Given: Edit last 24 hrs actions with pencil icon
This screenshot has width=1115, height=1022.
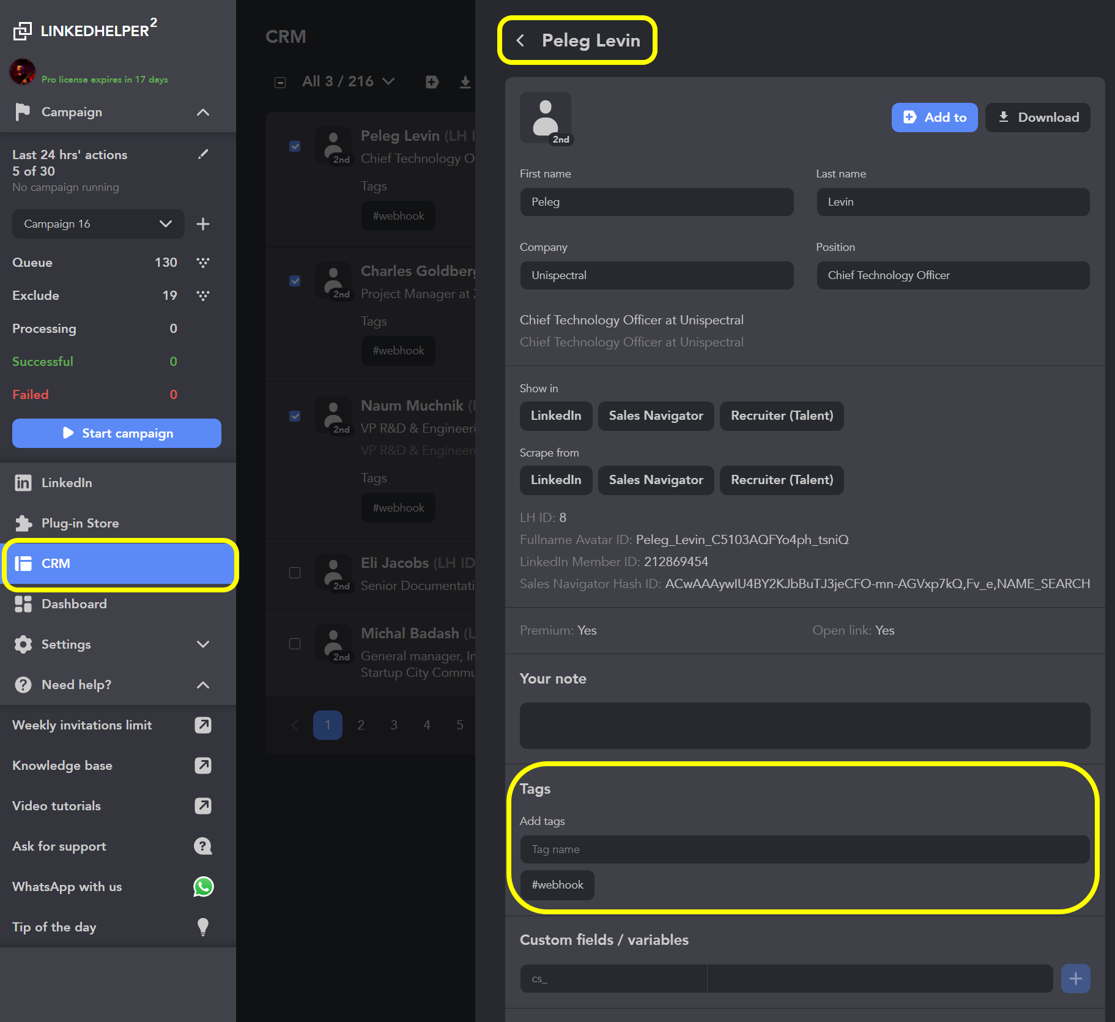Looking at the screenshot, I should [x=203, y=154].
